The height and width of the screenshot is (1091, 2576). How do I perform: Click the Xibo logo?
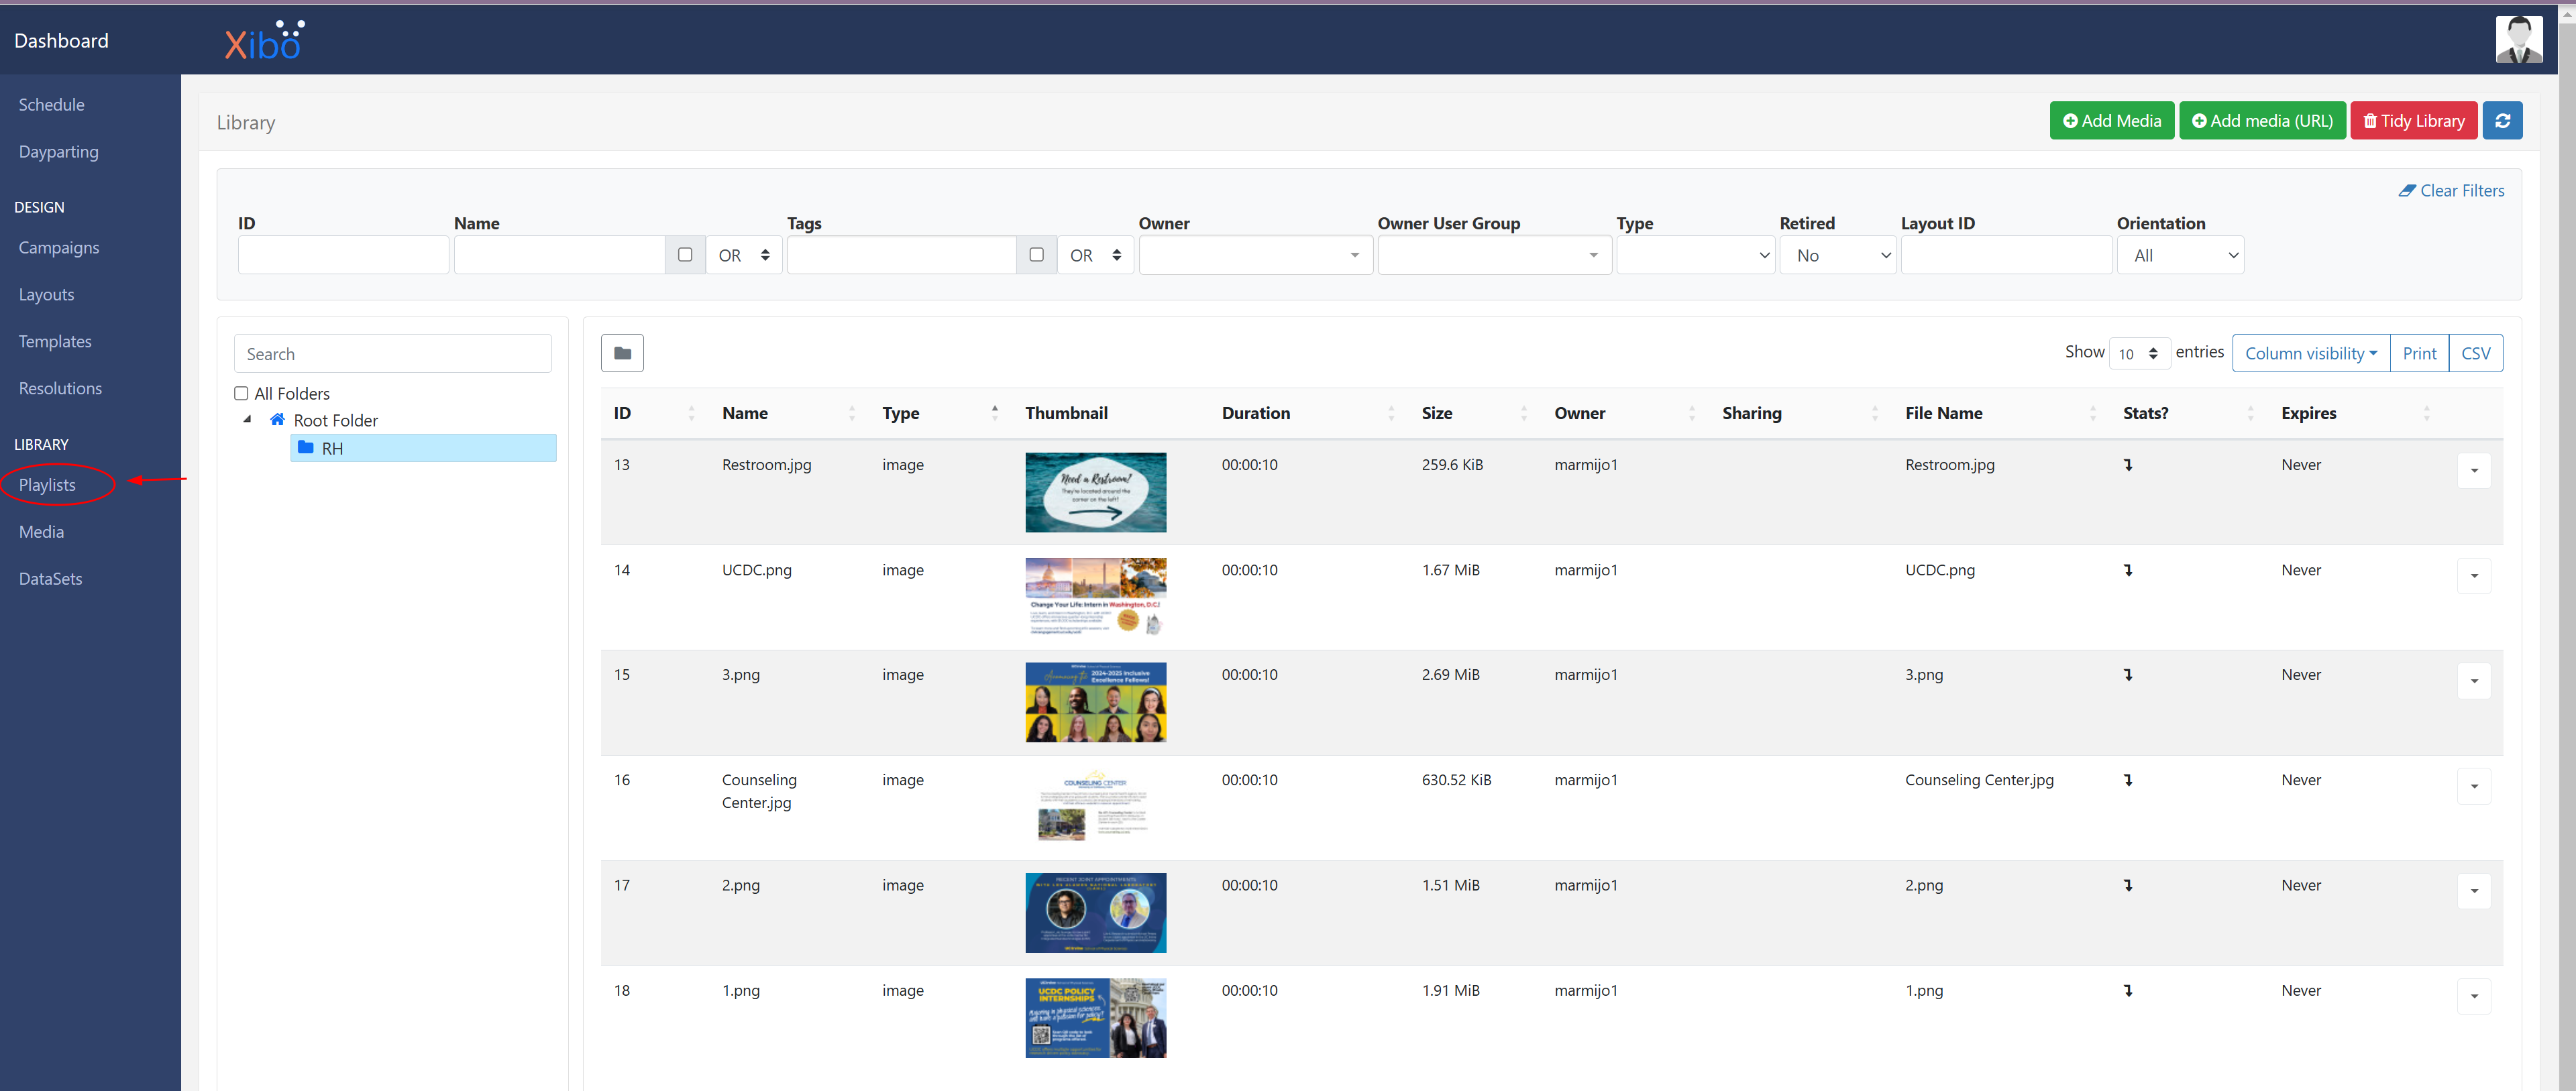pos(264,41)
